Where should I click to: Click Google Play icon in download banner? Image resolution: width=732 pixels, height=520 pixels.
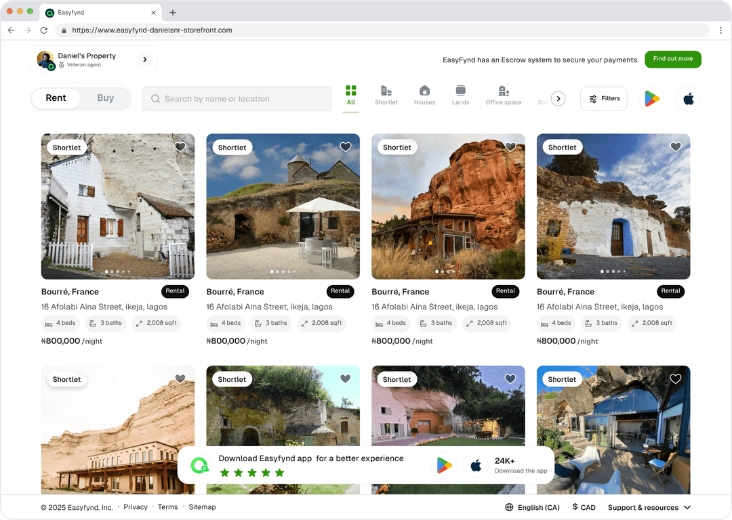444,465
